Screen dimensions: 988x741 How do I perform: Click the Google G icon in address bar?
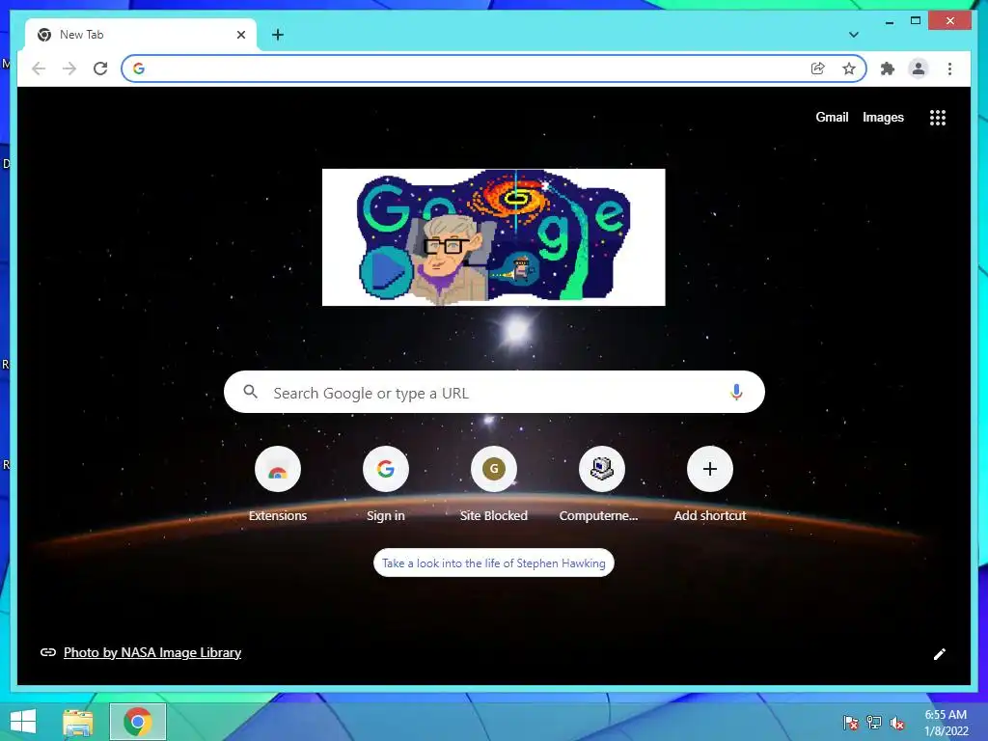point(139,69)
